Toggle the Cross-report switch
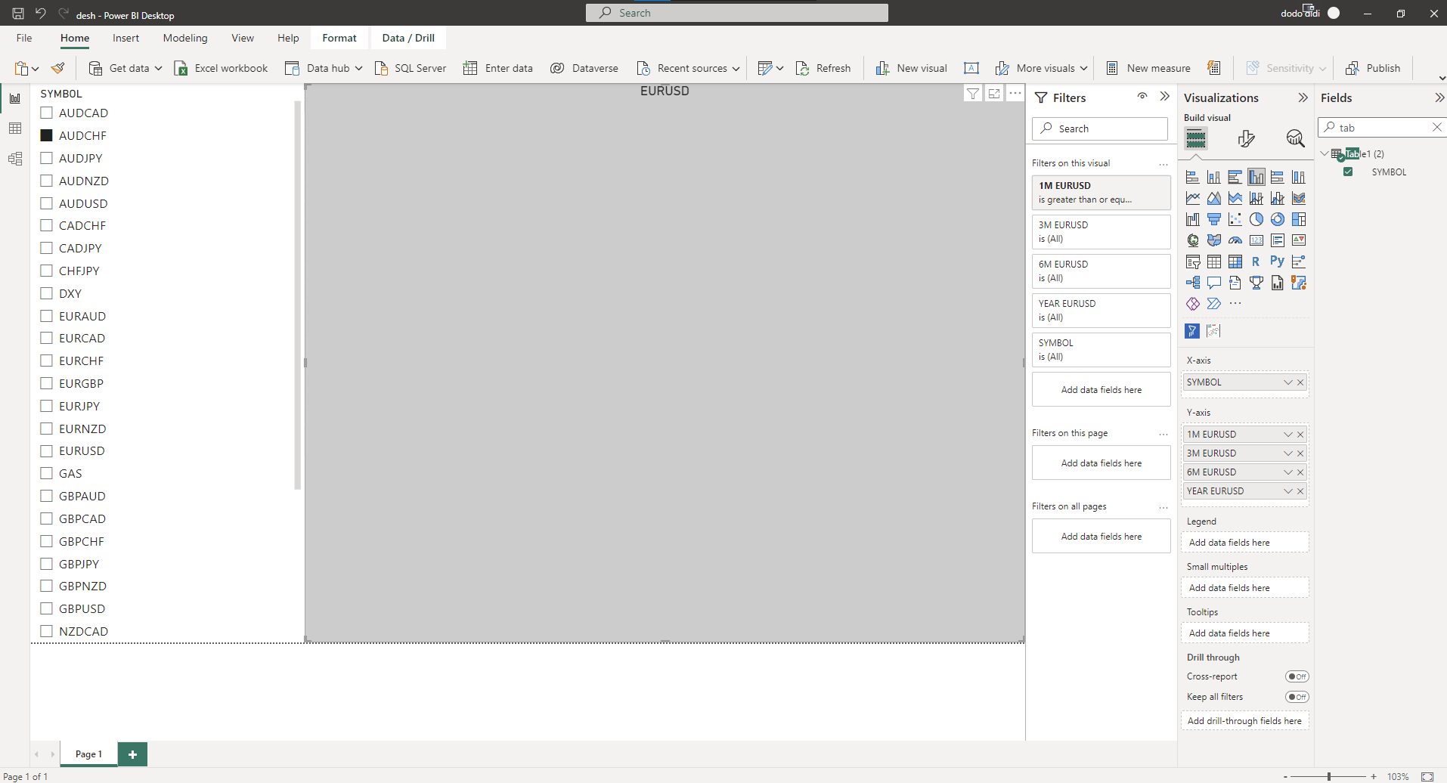Image resolution: width=1447 pixels, height=783 pixels. tap(1297, 676)
